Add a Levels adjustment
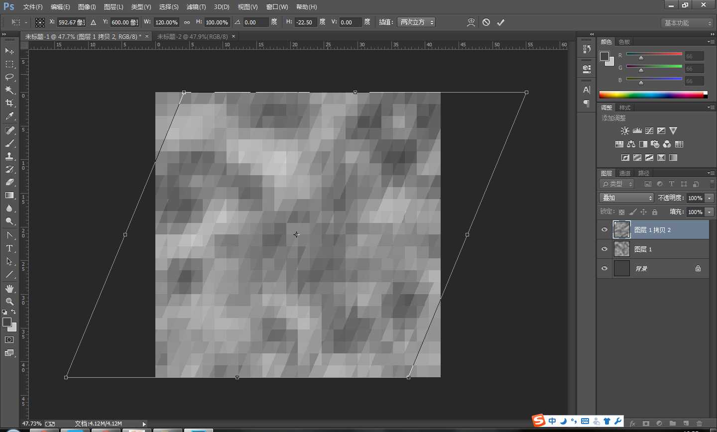 (637, 131)
